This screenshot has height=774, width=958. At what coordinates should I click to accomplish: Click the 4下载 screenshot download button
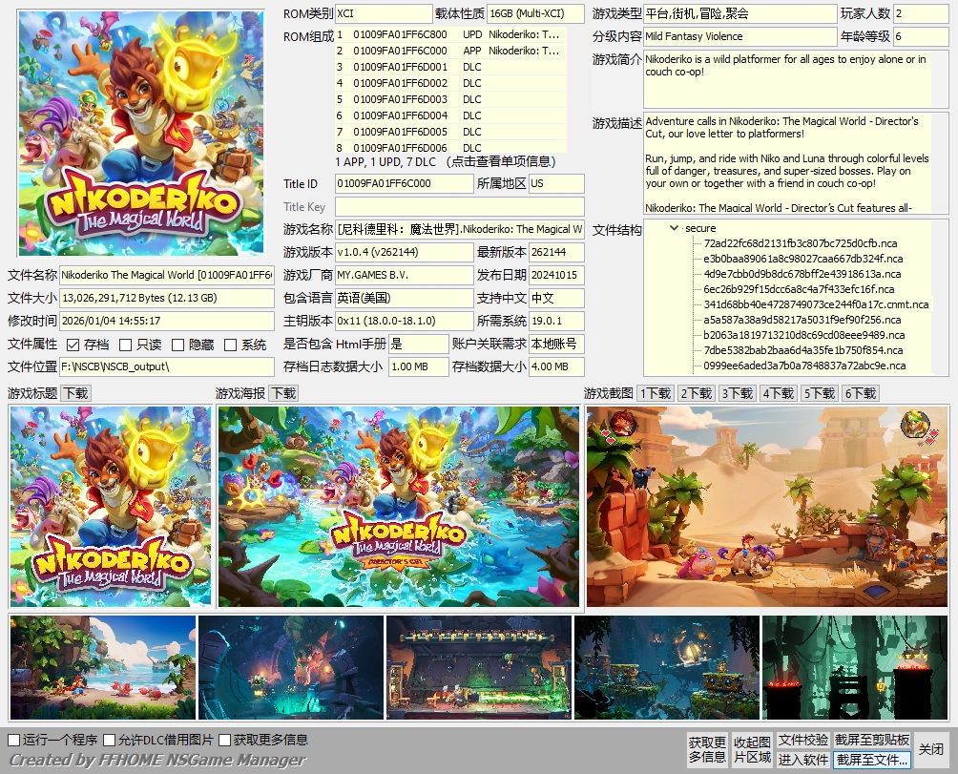click(779, 393)
